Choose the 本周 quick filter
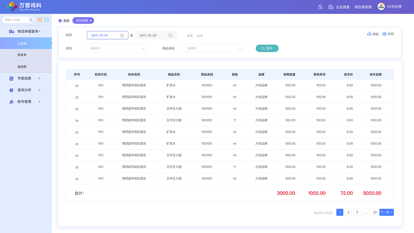Viewport: 414px width, 233px height. (190, 36)
